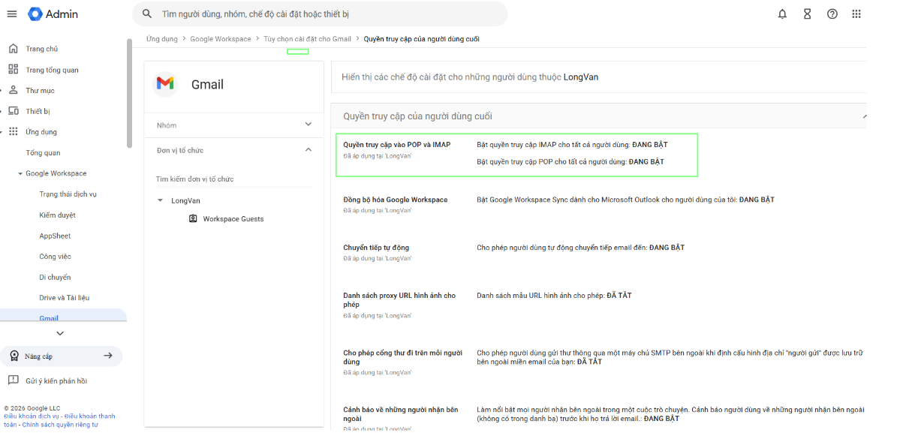Open the hamburger main menu
Viewport: 900px width, 439px height.
tap(11, 14)
